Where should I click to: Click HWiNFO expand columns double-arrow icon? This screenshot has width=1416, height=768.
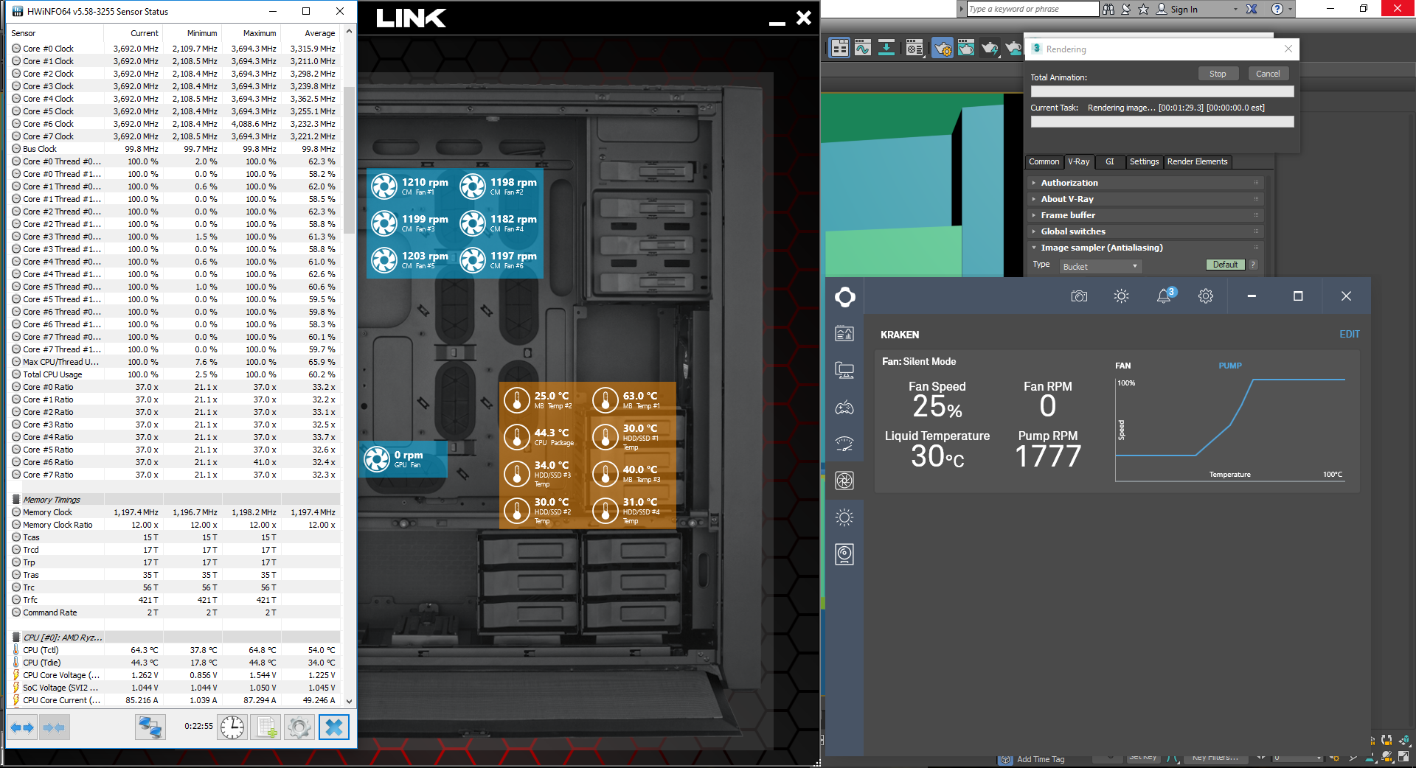22,727
